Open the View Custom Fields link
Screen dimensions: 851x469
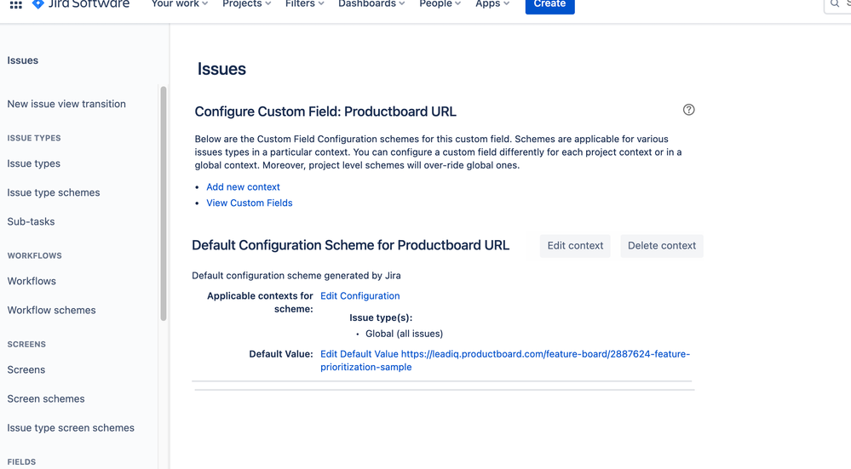pyautogui.click(x=249, y=203)
